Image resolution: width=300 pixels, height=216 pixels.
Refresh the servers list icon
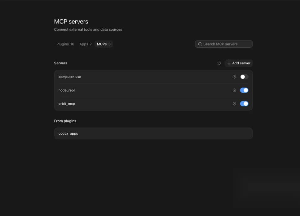(219, 63)
